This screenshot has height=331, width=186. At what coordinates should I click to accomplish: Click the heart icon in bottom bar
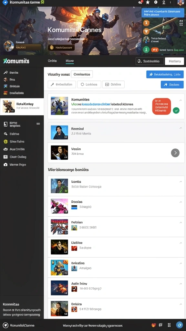[x=154, y=325]
